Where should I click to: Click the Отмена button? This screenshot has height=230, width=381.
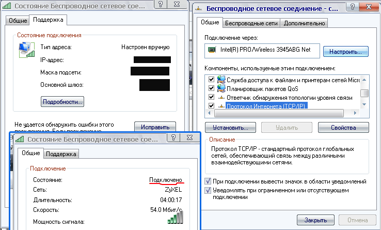tap(357, 220)
